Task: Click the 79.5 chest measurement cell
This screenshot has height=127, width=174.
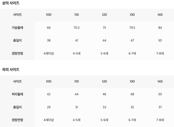Action: (x=132, y=28)
